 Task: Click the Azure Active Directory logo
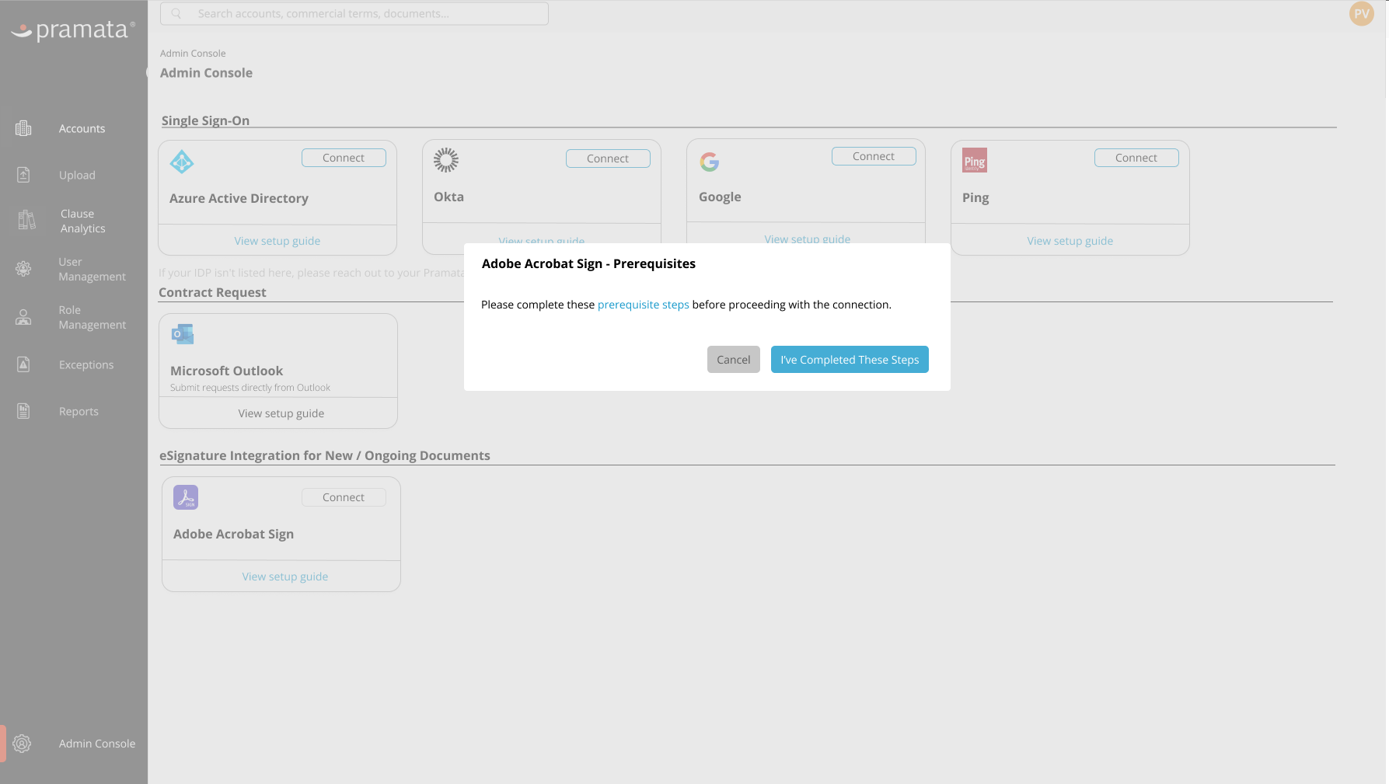coord(182,162)
